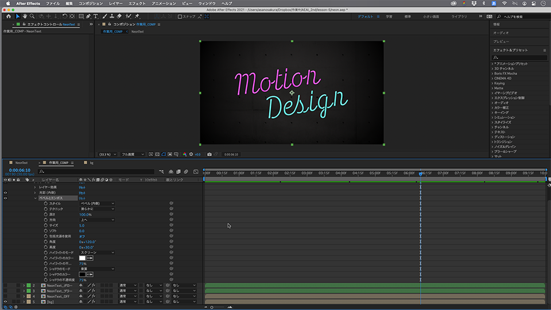Image resolution: width=551 pixels, height=310 pixels.
Task: Hide the [bg] layer with eye
Action: (x=5, y=301)
